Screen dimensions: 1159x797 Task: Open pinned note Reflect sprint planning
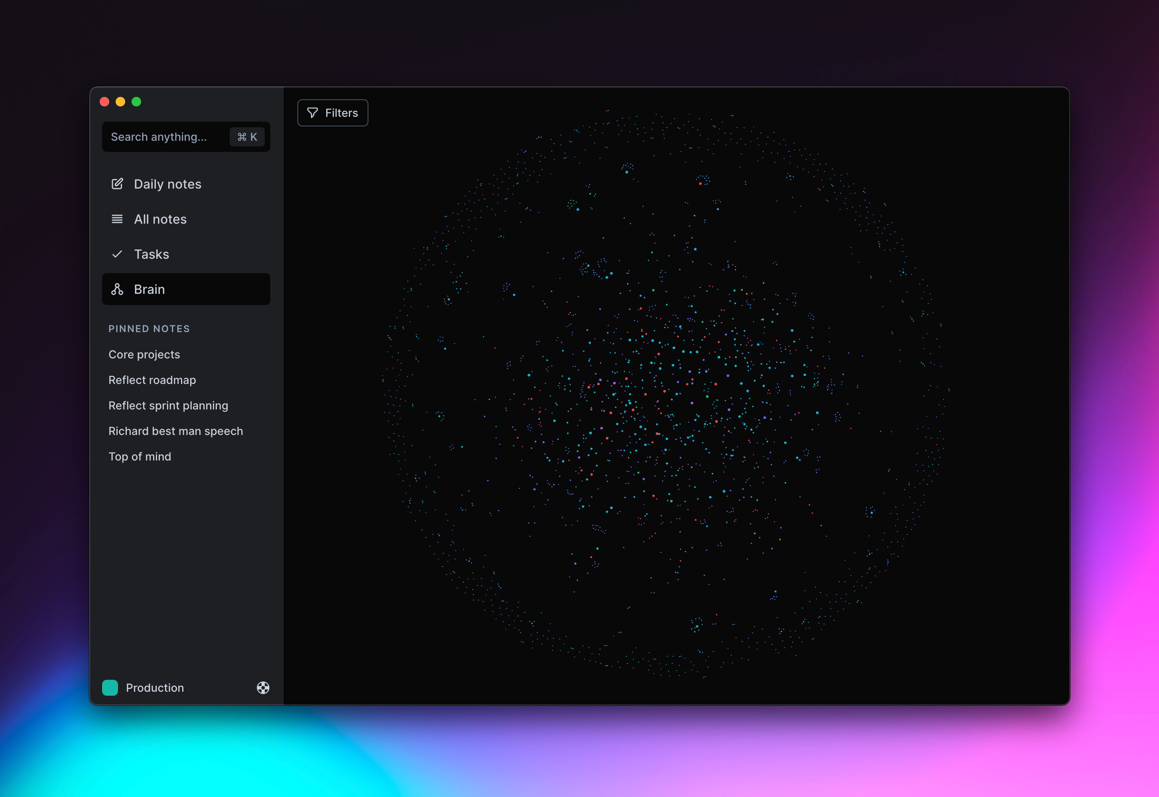coord(168,405)
